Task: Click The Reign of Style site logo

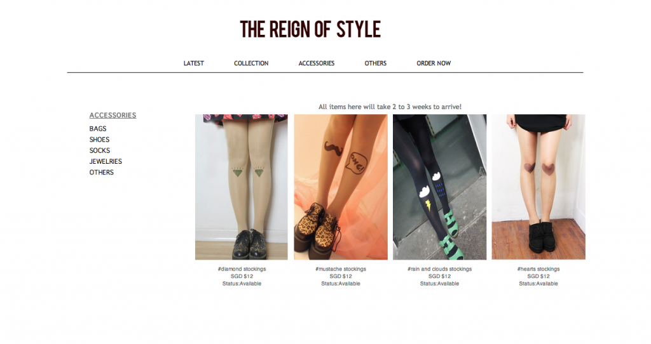Action: click(x=310, y=29)
